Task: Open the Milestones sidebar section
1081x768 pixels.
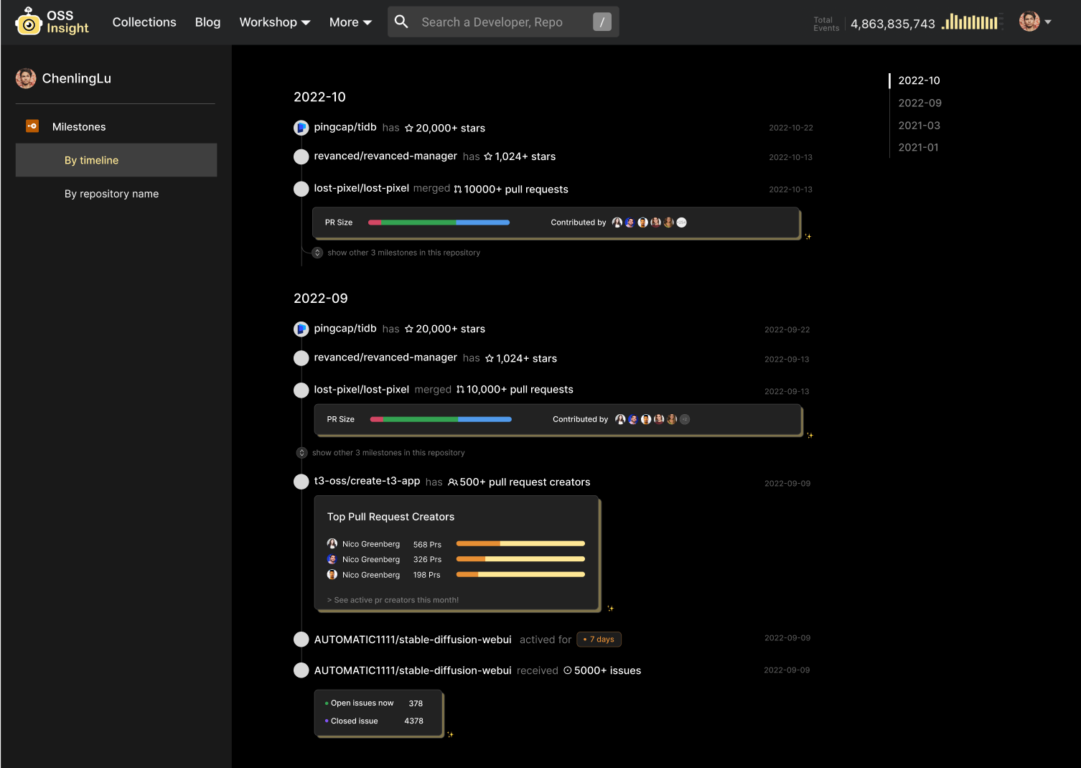Action: [79, 127]
